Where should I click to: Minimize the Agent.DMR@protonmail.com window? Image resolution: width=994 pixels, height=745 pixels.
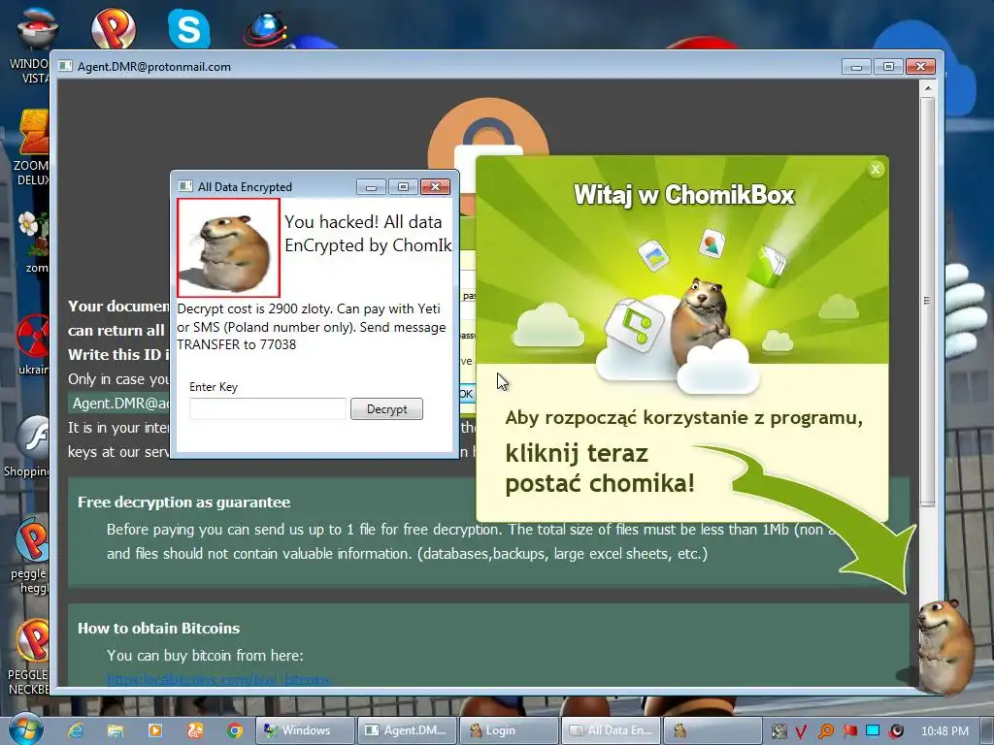856,67
